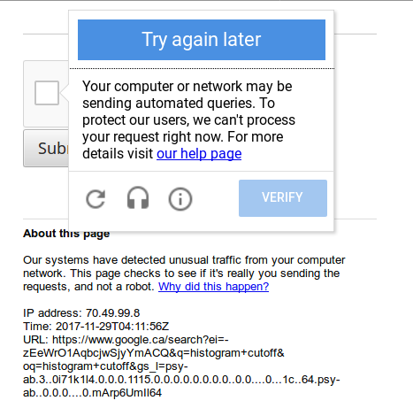Click the partially hidden Submit button
Screen dimensions: 413x416
pos(46,148)
